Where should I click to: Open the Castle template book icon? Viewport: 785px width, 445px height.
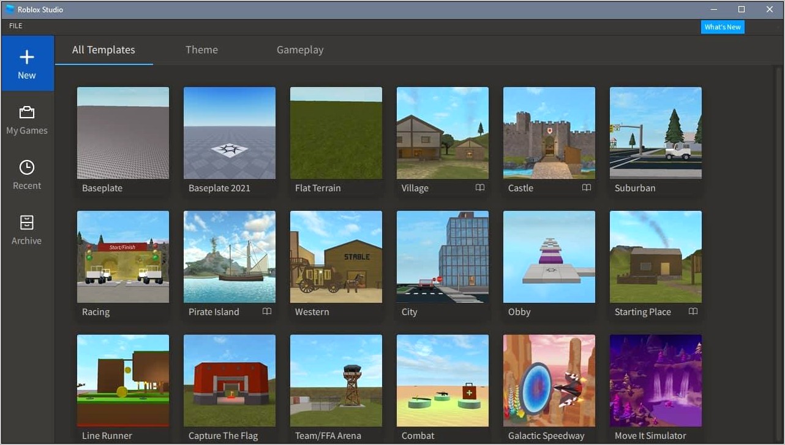pos(587,188)
